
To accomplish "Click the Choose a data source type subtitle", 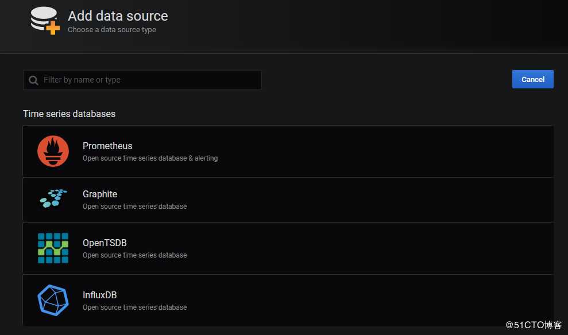I will 111,30.
